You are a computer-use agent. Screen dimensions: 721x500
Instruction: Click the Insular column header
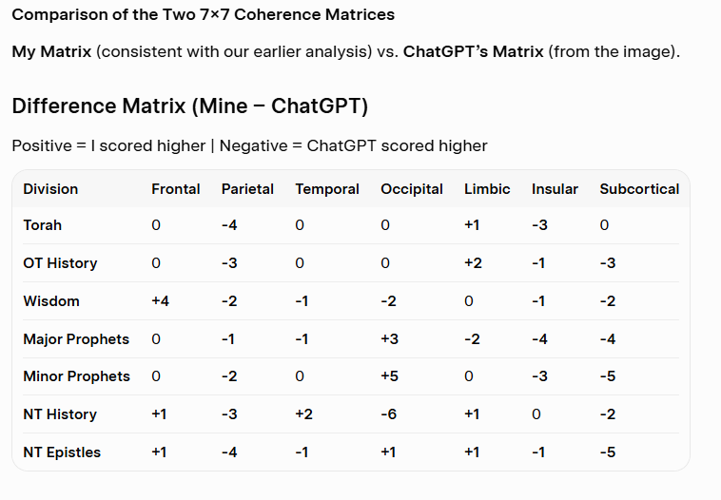pyautogui.click(x=555, y=189)
